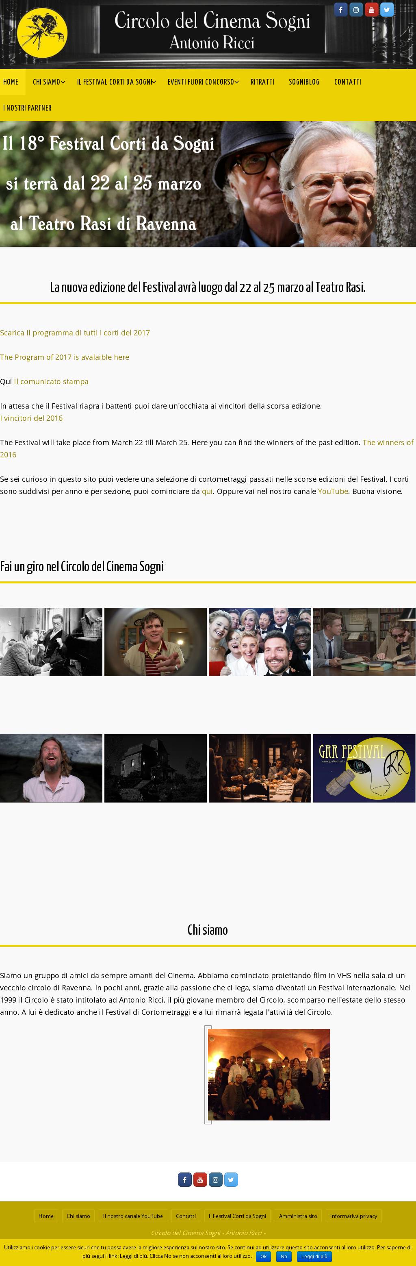Image resolution: width=416 pixels, height=1266 pixels.
Task: Click the YouTube icon above the footer
Action: 200,1179
